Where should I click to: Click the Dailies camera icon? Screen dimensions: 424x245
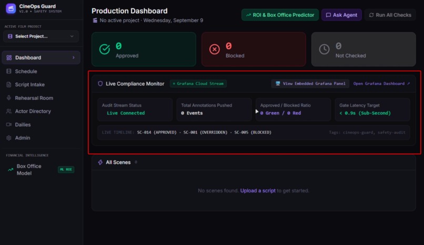click(x=9, y=125)
